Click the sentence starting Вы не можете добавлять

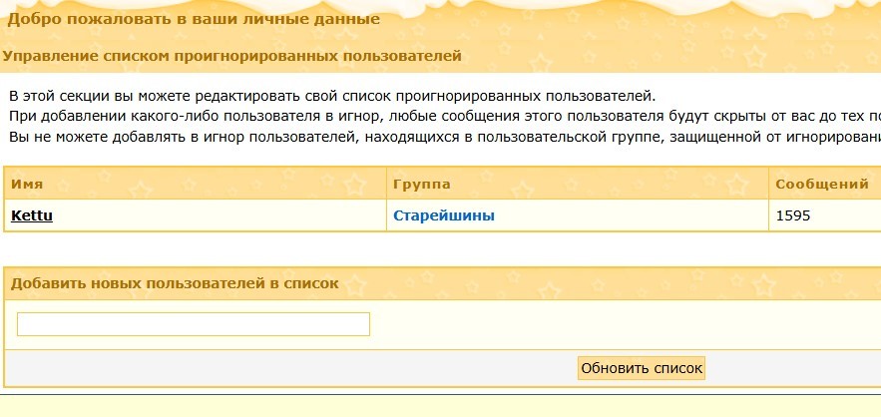445,137
